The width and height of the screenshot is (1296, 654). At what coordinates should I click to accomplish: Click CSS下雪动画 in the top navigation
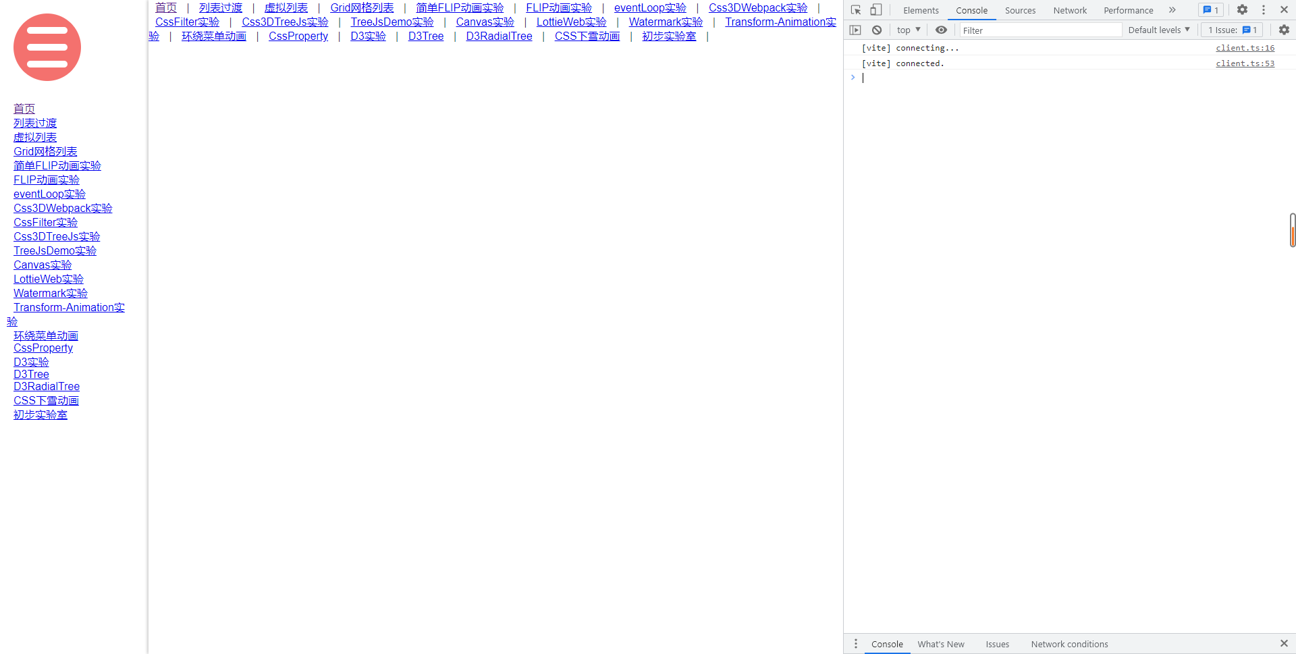[x=587, y=36]
